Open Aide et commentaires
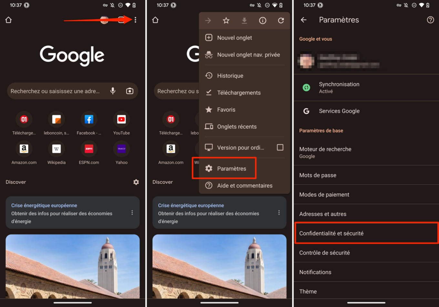This screenshot has width=439, height=307. pyautogui.click(x=244, y=186)
